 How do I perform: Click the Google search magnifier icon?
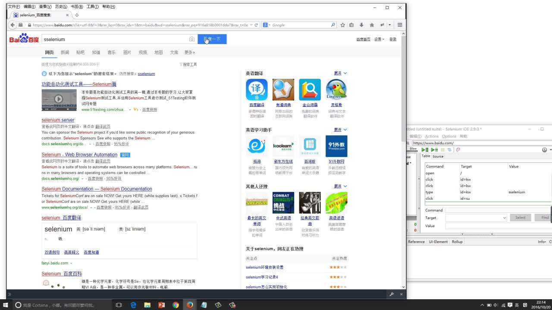(x=333, y=25)
